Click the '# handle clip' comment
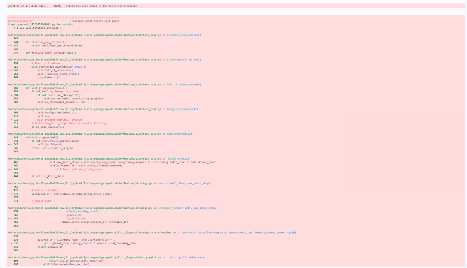467x268 pixels. [41, 201]
